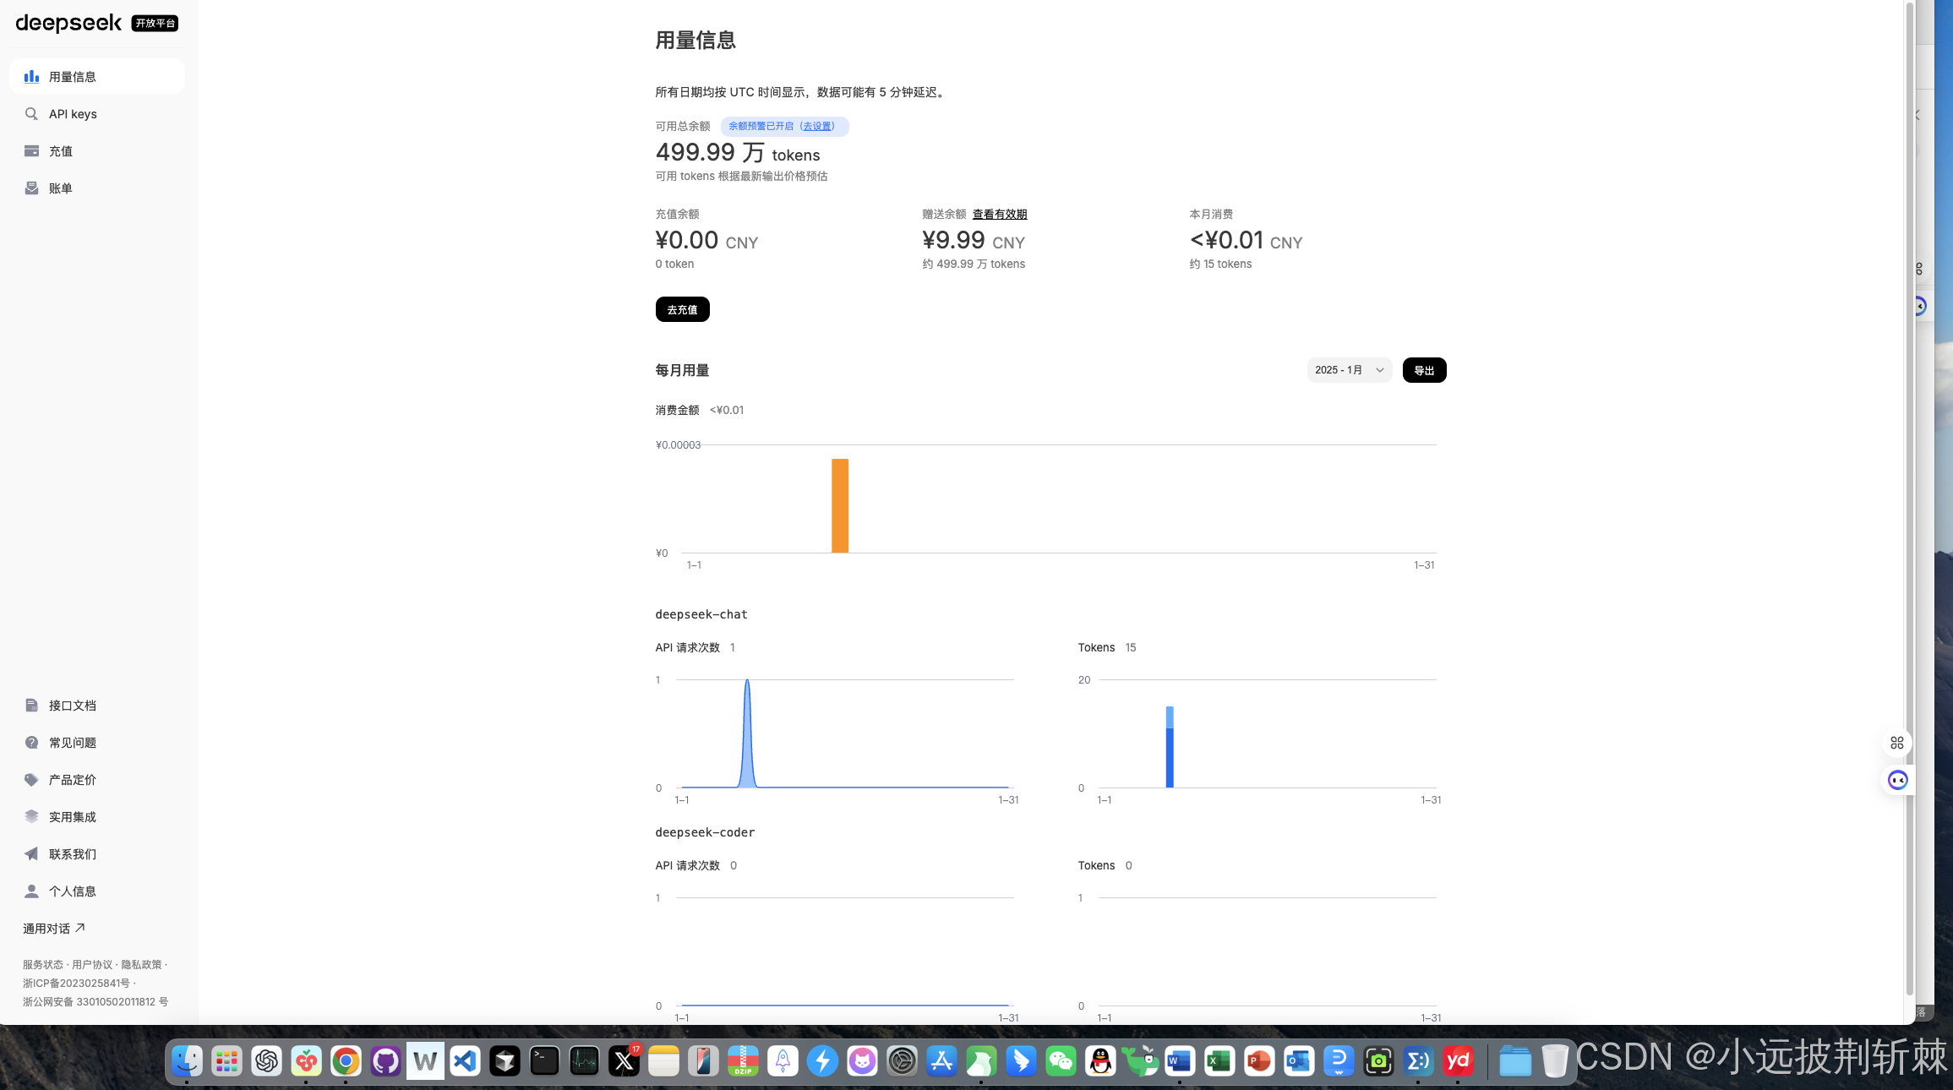Open System Settings from the dock
The image size is (1953, 1090).
click(x=902, y=1061)
